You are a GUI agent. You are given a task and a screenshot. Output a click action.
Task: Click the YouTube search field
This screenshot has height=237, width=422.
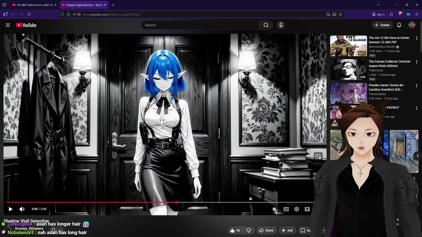click(200, 25)
